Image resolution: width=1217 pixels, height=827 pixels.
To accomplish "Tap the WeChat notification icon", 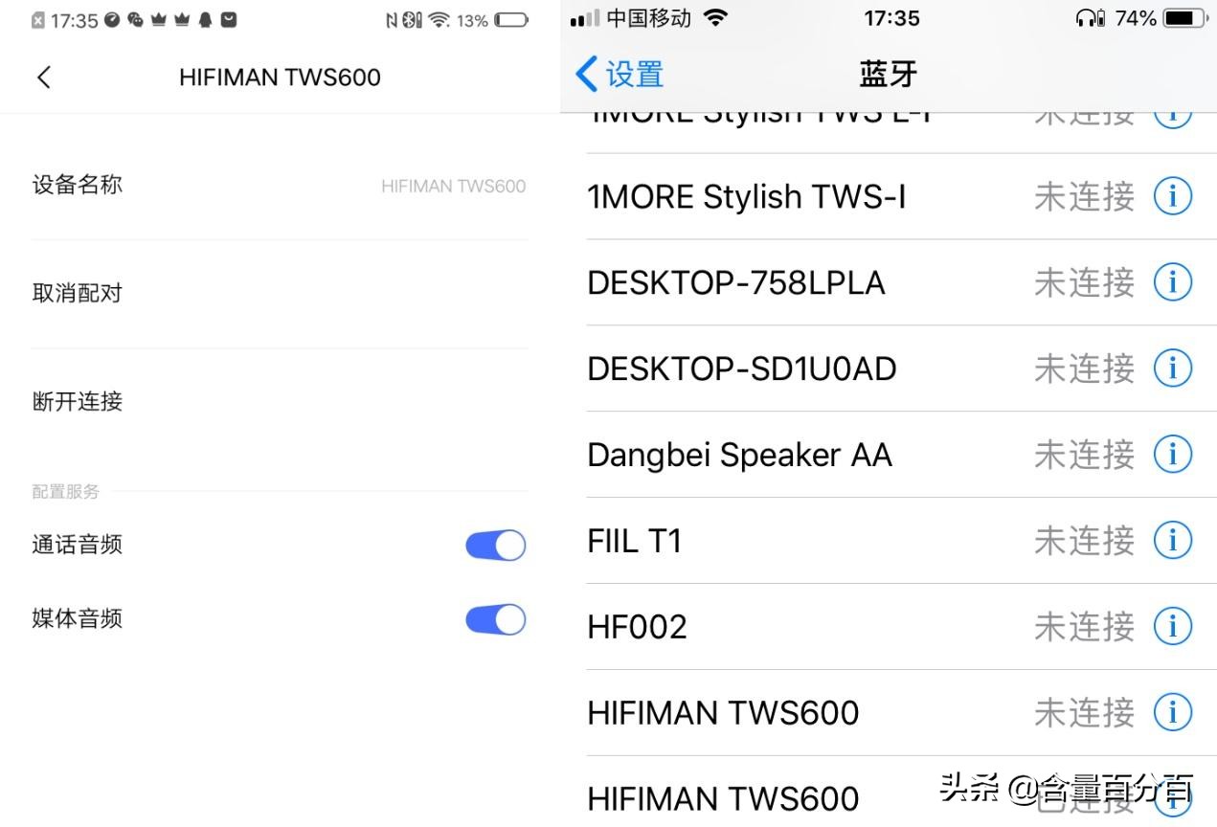I will [136, 18].
